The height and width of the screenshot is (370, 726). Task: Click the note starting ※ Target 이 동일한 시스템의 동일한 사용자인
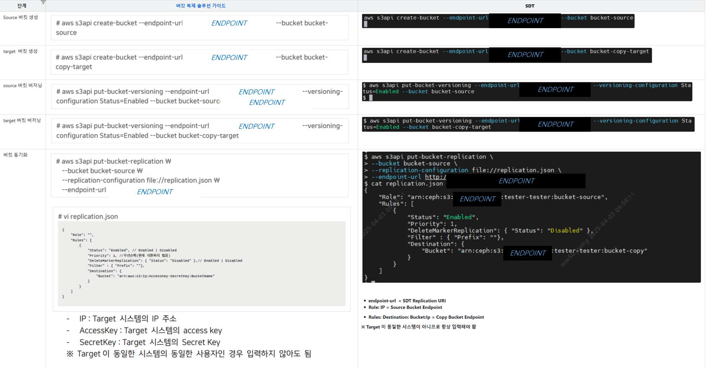point(189,354)
